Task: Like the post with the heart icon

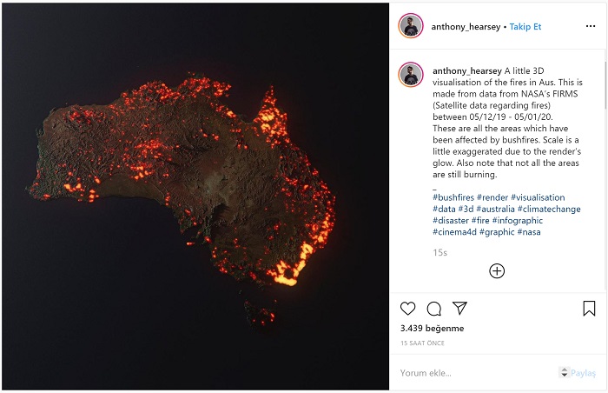Action: click(408, 309)
